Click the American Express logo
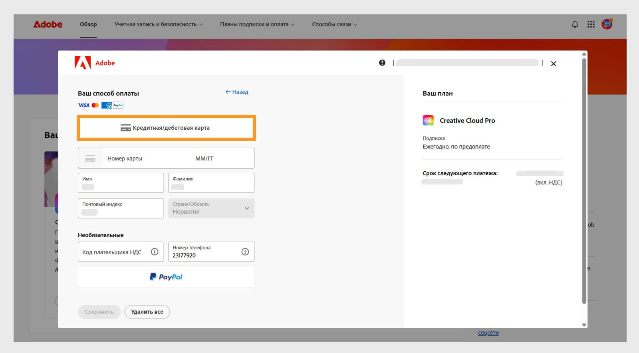The width and height of the screenshot is (639, 353). pyautogui.click(x=107, y=105)
